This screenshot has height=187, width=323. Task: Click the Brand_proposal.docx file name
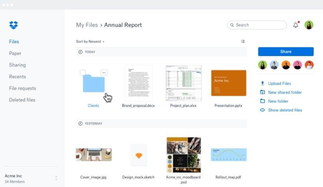[x=138, y=105]
